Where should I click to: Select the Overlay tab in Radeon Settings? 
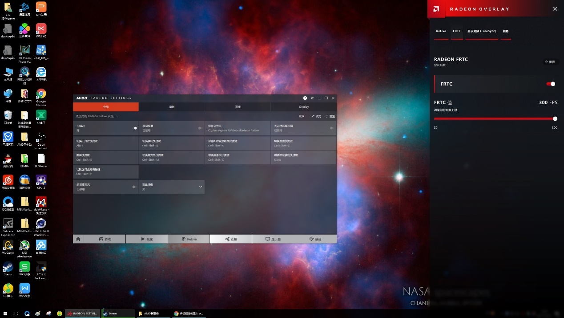[x=304, y=107]
